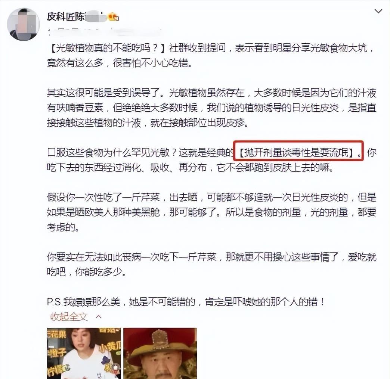
Task: Collapse the post via 收起全文
Action: [69, 317]
